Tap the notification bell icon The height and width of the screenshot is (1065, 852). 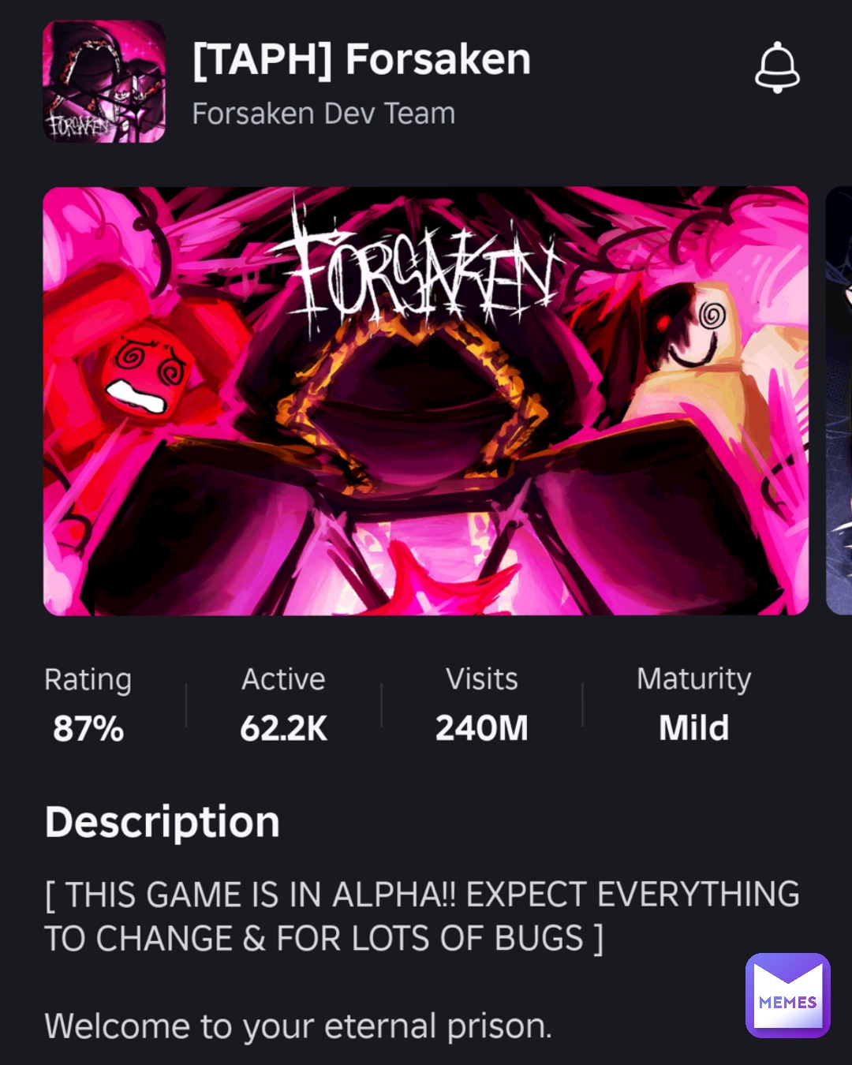click(777, 68)
